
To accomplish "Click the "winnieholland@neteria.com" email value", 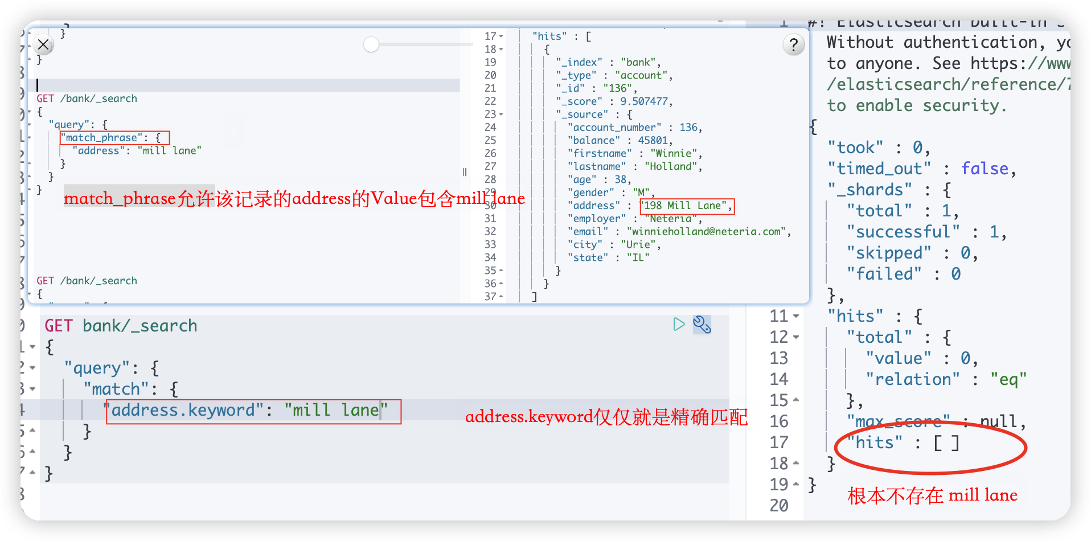I will click(x=706, y=232).
